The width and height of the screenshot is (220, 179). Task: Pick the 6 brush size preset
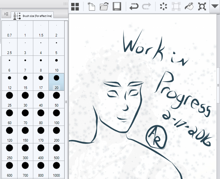[x=9, y=65]
